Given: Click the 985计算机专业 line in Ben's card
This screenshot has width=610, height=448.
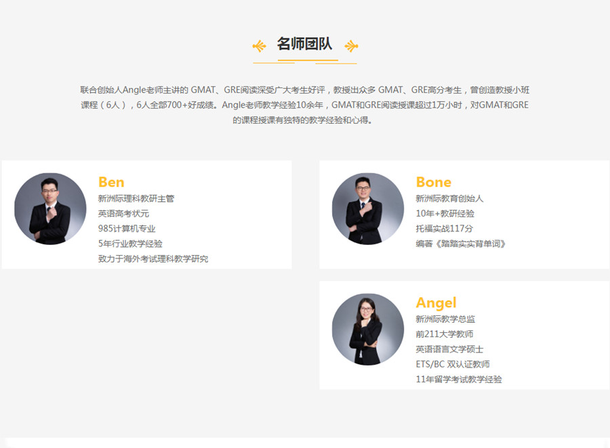Looking at the screenshot, I should click(x=127, y=229).
